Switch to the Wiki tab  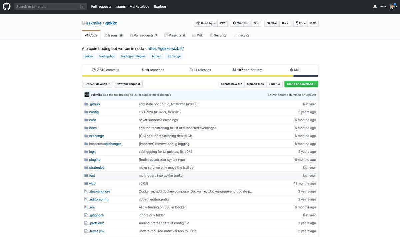(x=198, y=35)
